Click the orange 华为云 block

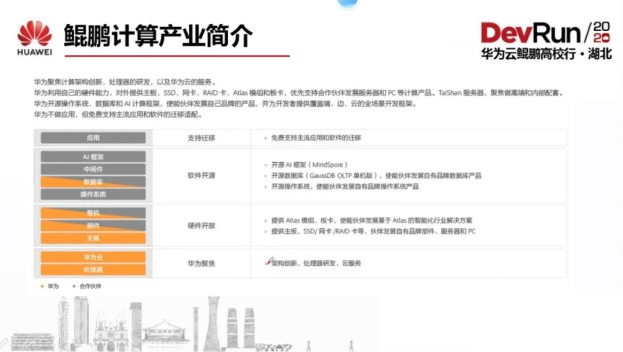(93, 257)
